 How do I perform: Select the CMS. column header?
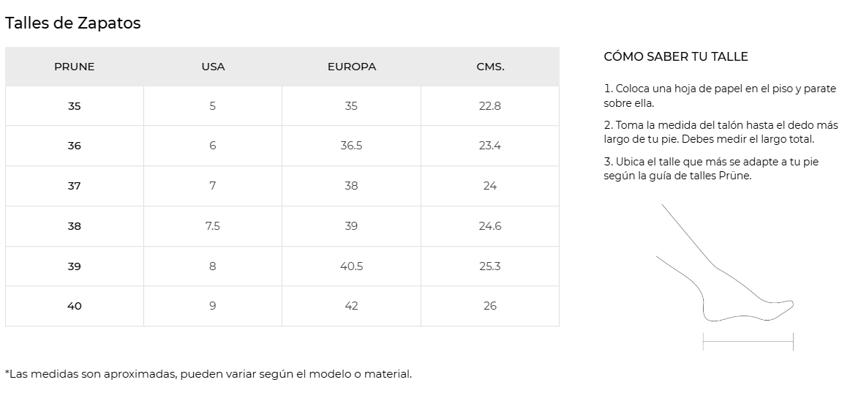pos(490,67)
